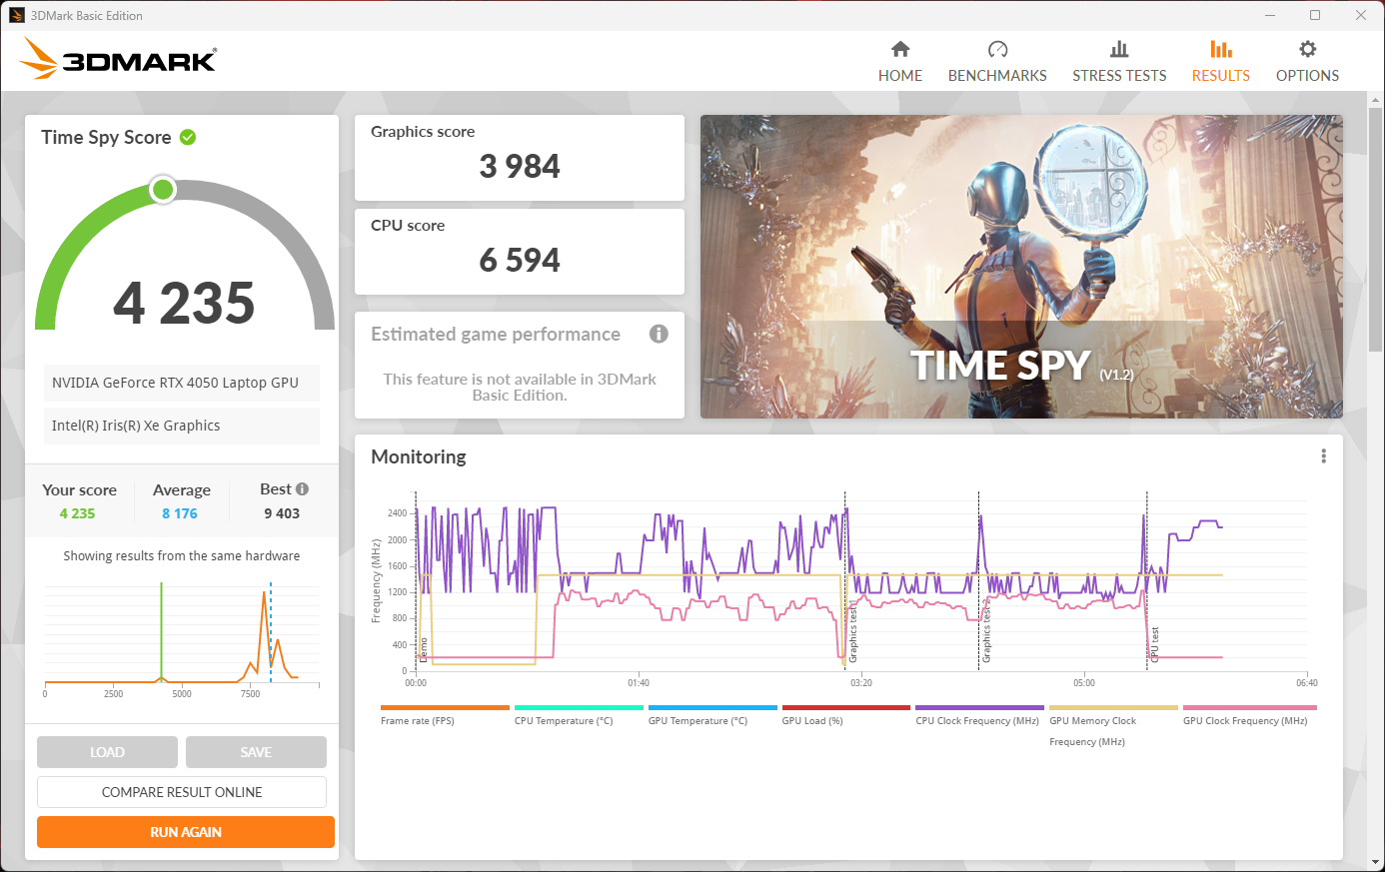Click COMPARE RESULT ONLINE button

(x=182, y=792)
